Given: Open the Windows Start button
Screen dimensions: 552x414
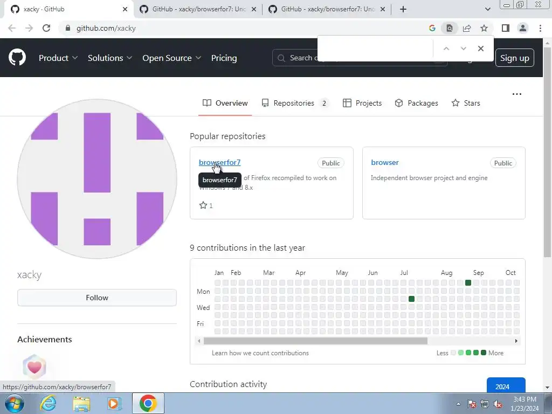Looking at the screenshot, I should [13, 403].
